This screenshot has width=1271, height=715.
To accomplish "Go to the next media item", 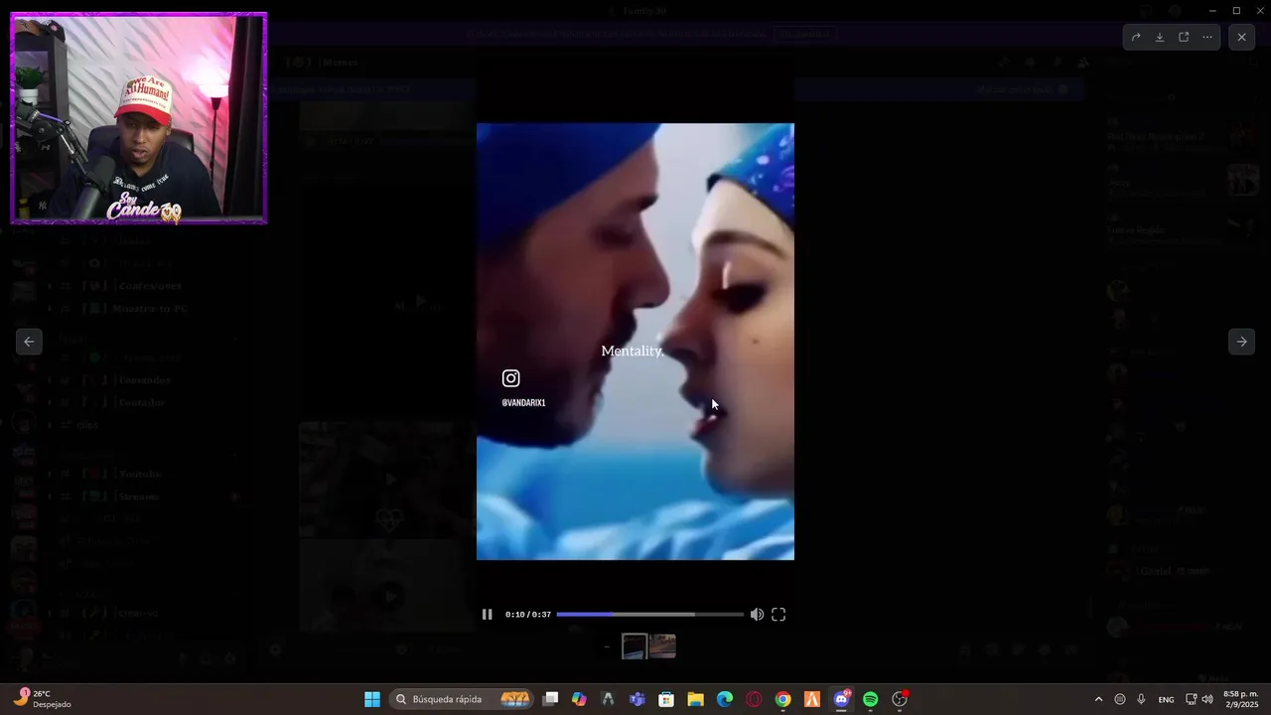I will (1241, 342).
